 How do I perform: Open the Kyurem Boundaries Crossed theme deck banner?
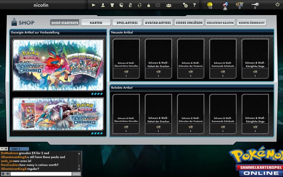point(58,114)
